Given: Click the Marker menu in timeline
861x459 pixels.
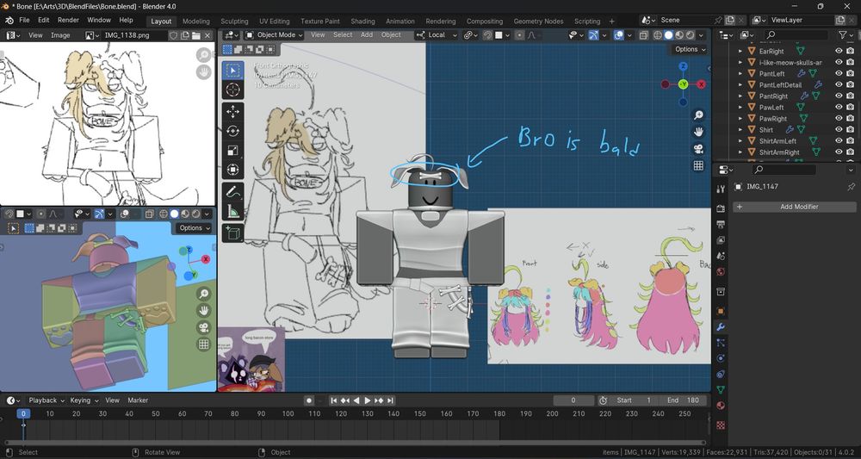Looking at the screenshot, I should pyautogui.click(x=138, y=400).
